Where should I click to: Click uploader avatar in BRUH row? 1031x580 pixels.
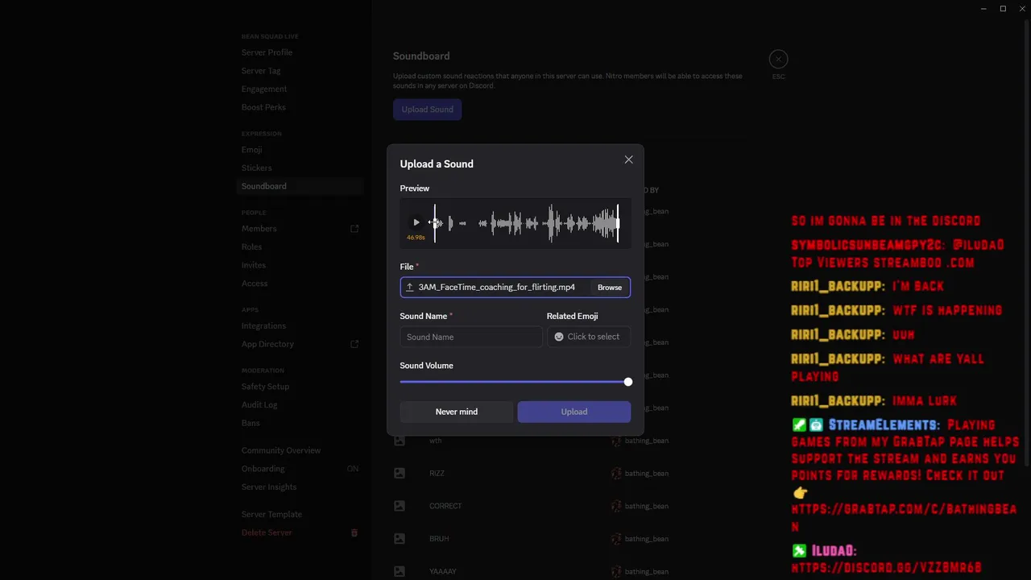click(x=616, y=539)
